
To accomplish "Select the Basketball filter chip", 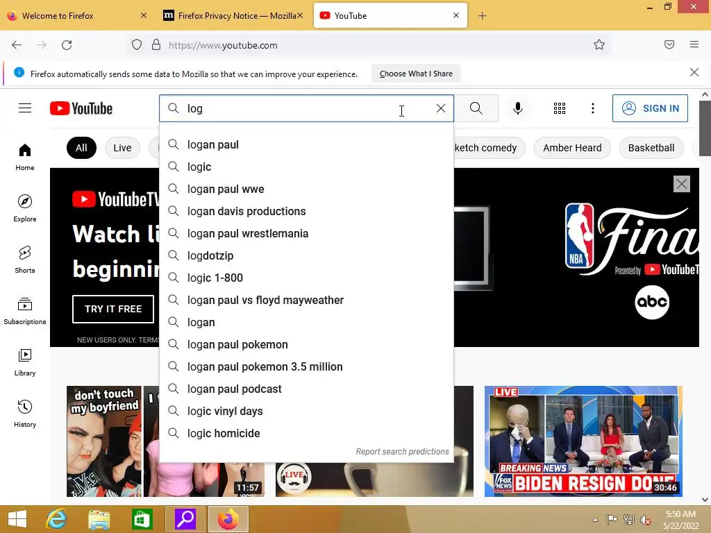I will [x=651, y=148].
